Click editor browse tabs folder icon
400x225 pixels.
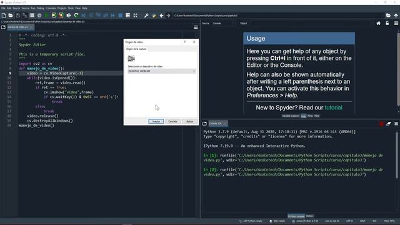(3, 27)
